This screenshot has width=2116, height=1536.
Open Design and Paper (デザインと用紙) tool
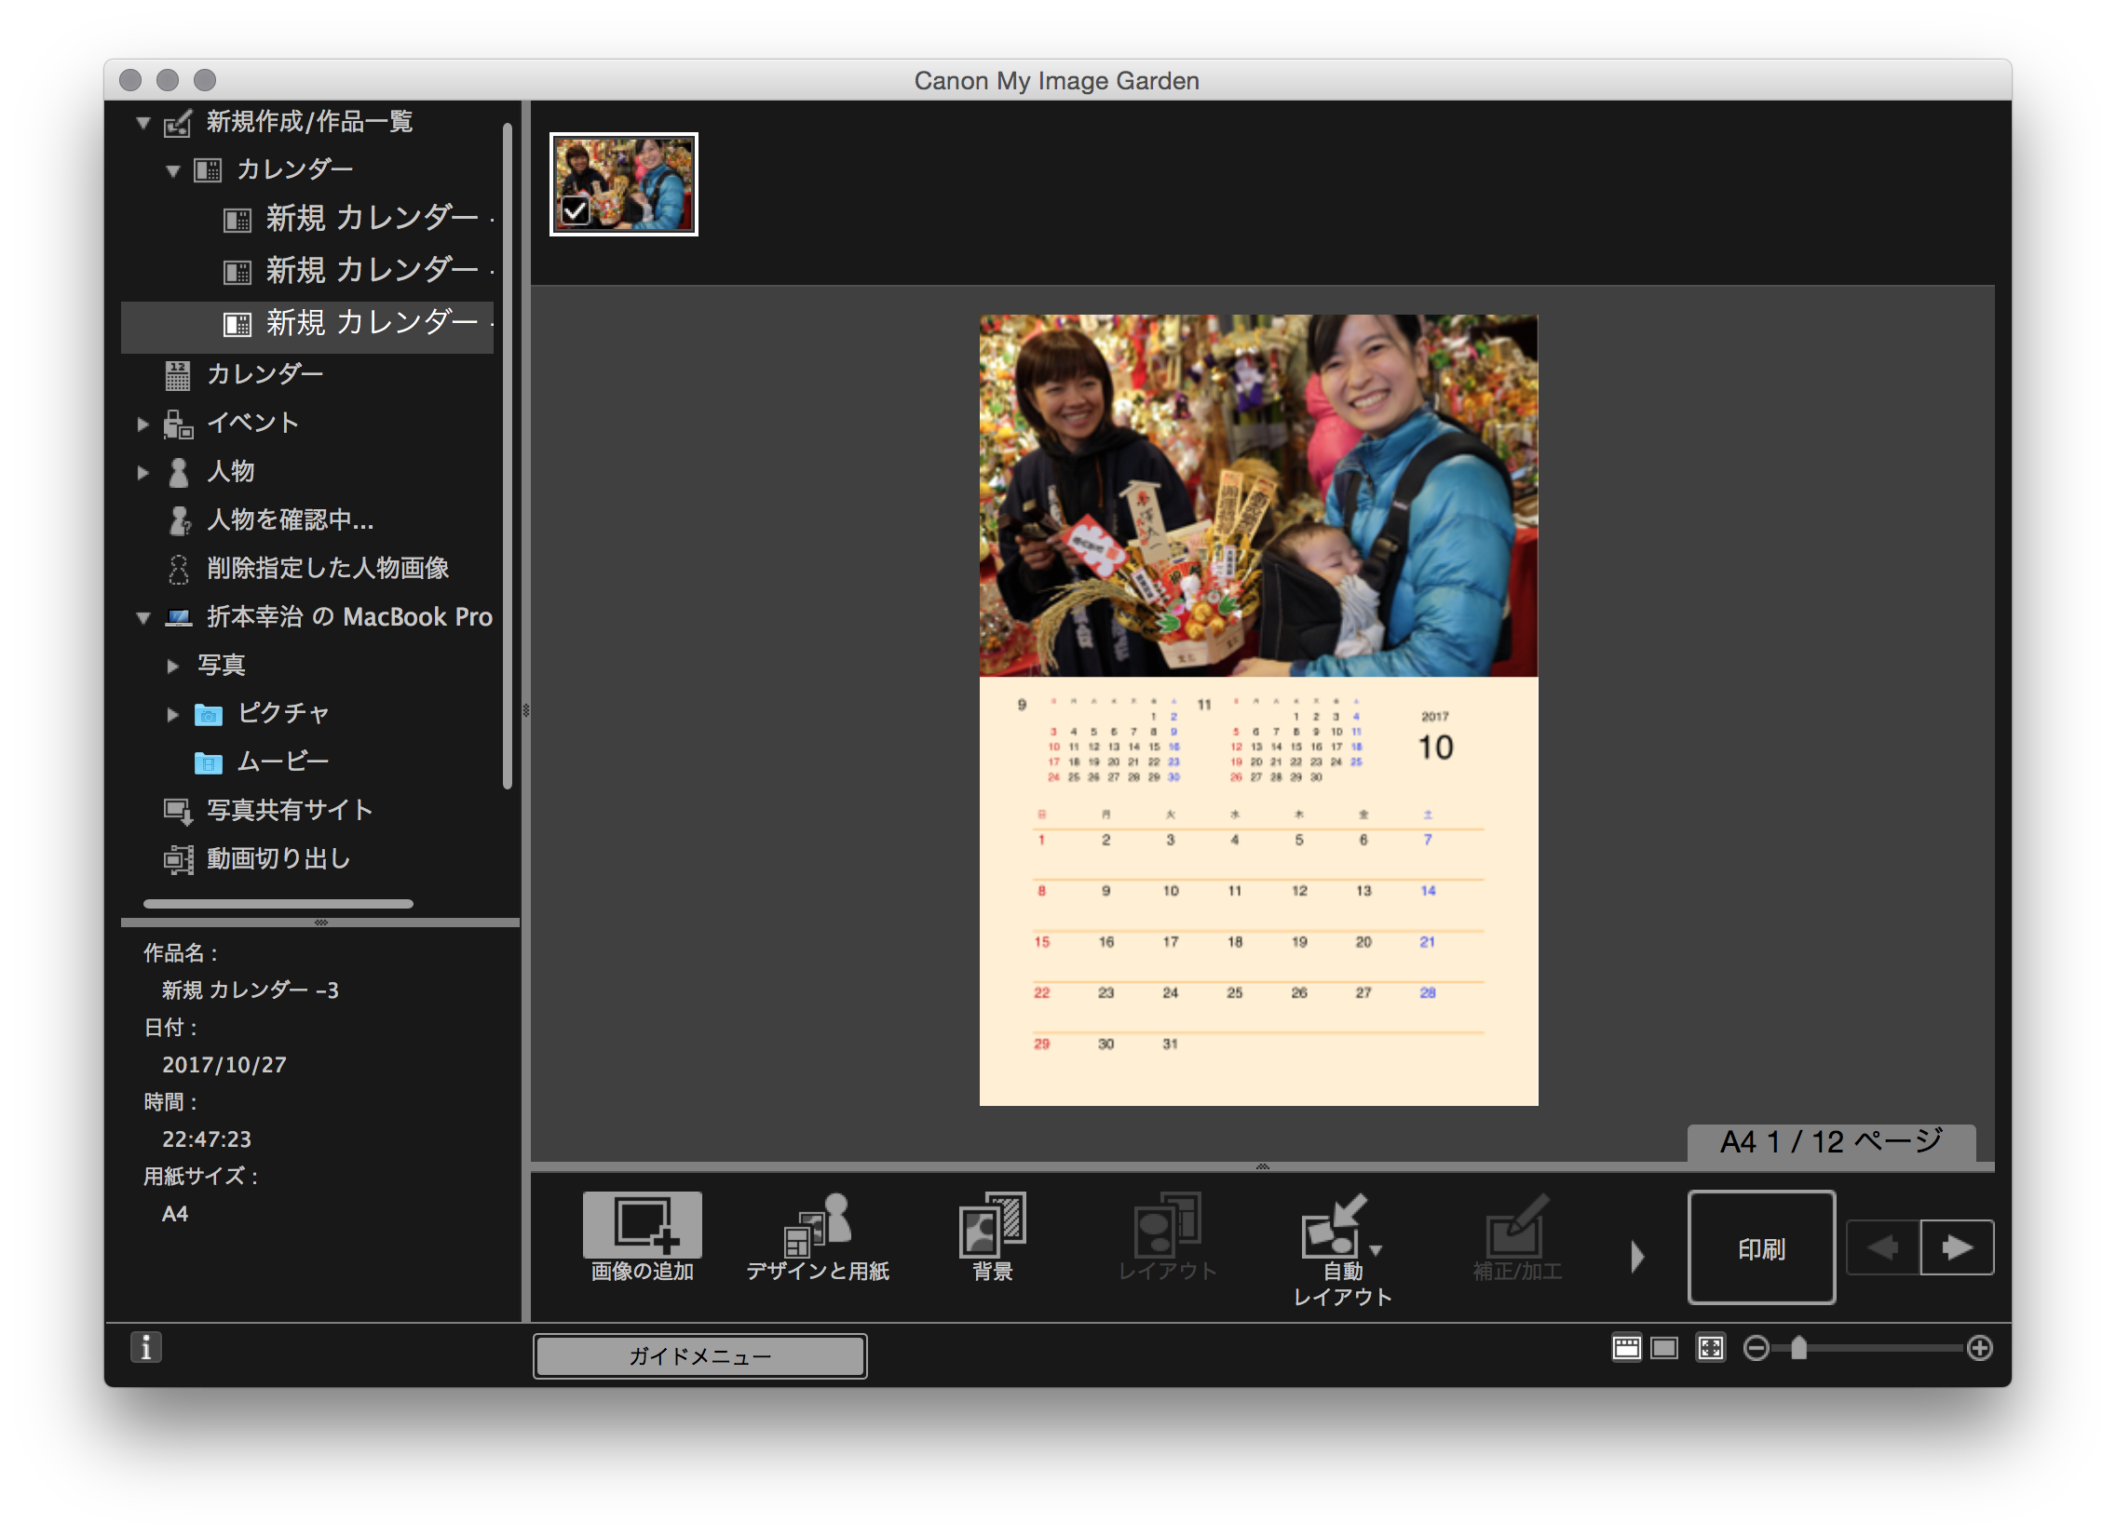818,1226
